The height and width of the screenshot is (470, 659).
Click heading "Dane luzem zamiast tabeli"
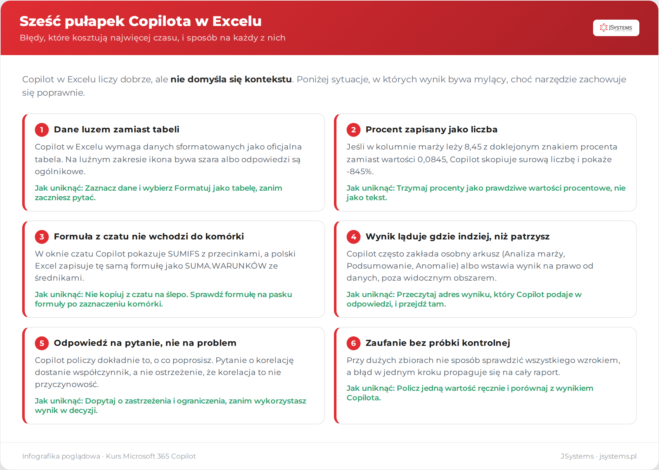click(x=117, y=130)
